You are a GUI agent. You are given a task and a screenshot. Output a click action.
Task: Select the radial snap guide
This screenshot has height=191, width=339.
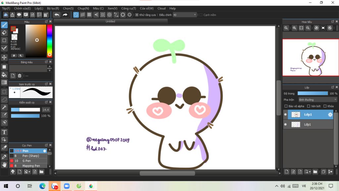click(x=103, y=15)
